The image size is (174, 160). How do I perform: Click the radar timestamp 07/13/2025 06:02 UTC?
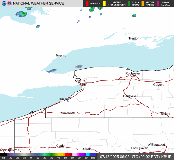[x=120, y=157]
